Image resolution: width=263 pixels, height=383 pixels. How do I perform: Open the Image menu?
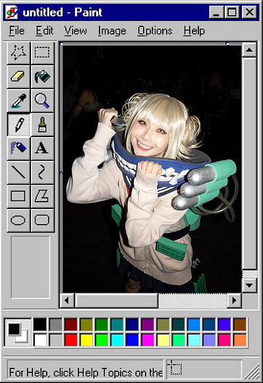[x=112, y=31]
